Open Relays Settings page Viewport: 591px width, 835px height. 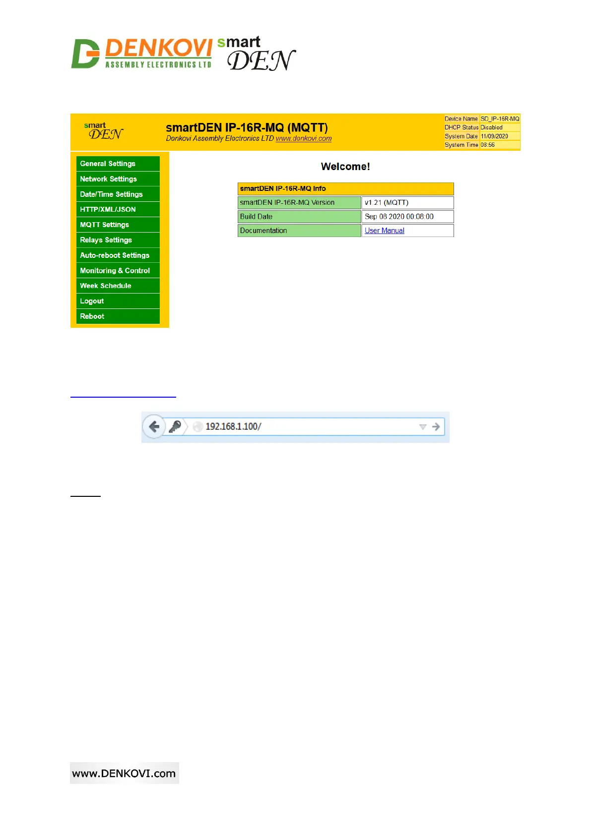(x=118, y=240)
